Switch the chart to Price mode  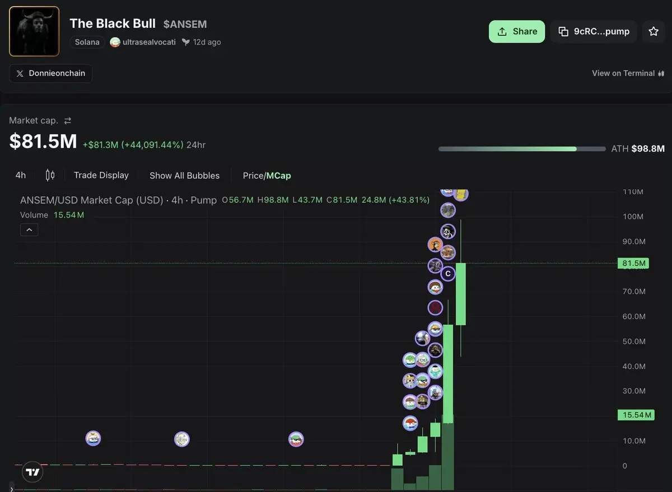pyautogui.click(x=253, y=176)
